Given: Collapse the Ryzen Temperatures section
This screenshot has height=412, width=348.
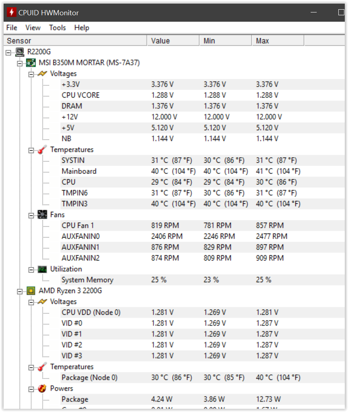Looking at the screenshot, I should [31, 367].
